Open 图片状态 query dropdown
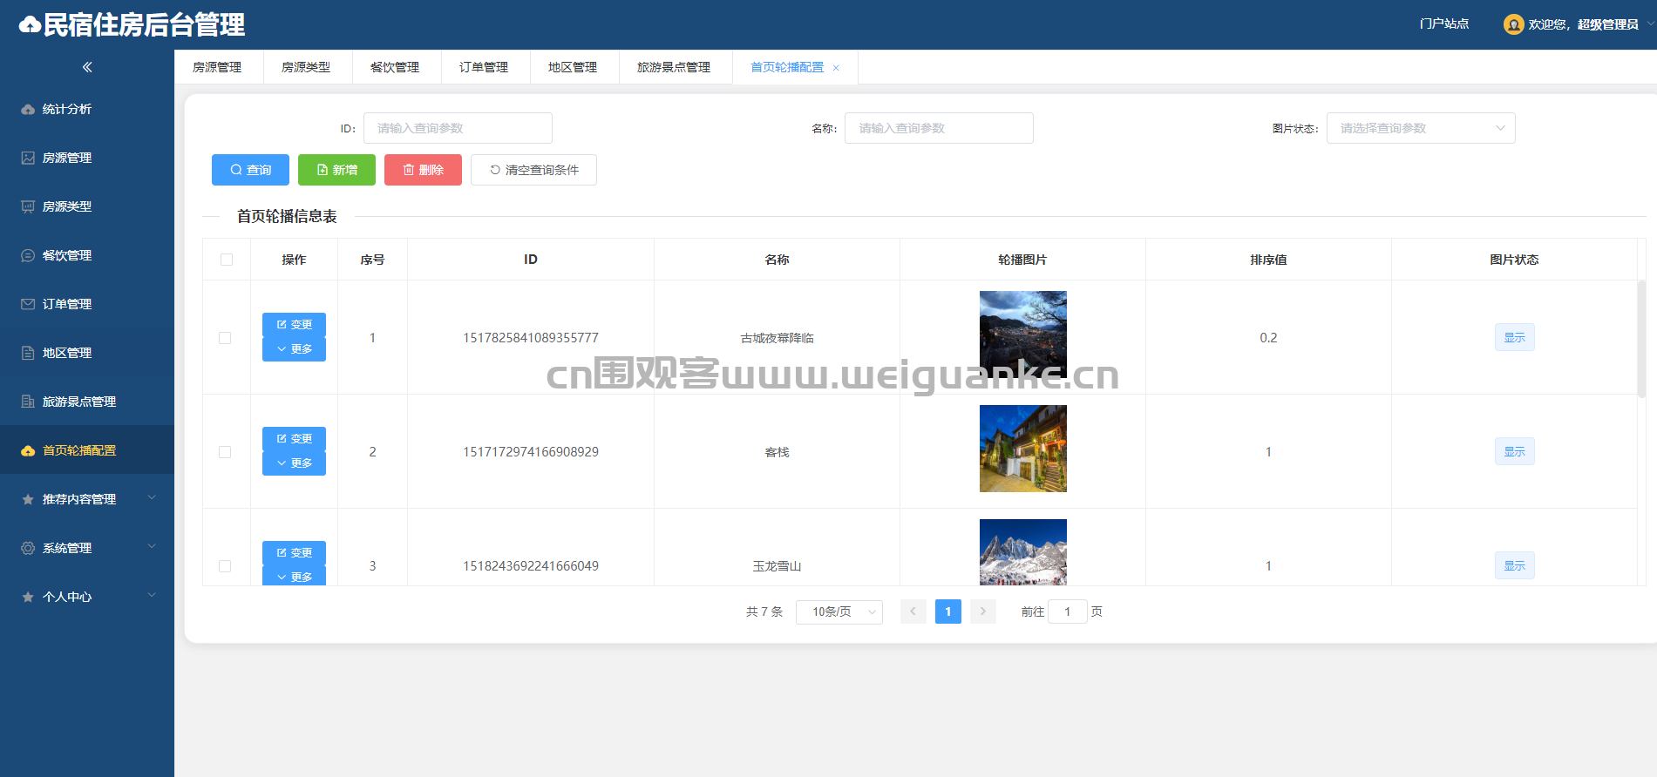This screenshot has width=1657, height=777. coord(1421,128)
